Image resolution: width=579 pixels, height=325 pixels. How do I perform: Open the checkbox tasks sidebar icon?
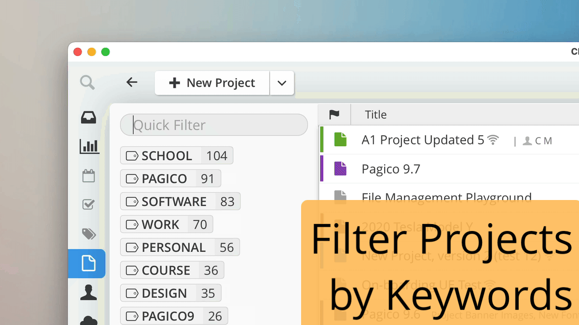[89, 204]
